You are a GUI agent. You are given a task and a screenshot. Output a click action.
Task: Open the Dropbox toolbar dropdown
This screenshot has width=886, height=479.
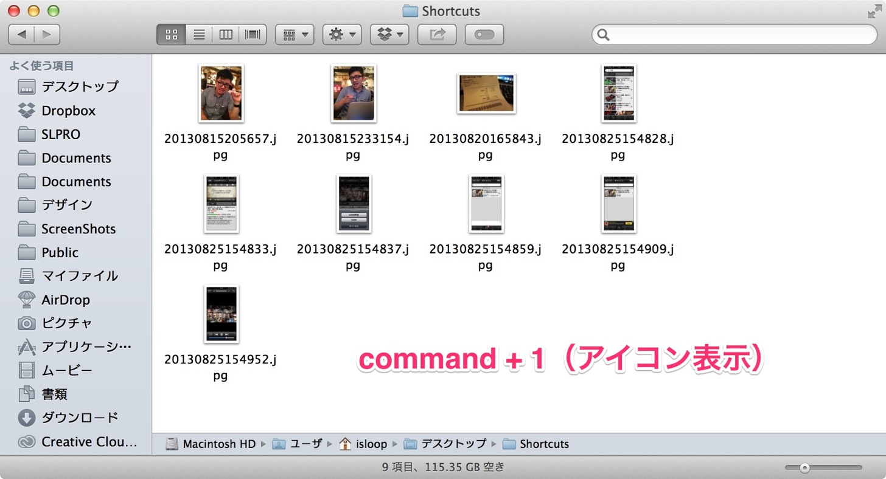tap(389, 35)
